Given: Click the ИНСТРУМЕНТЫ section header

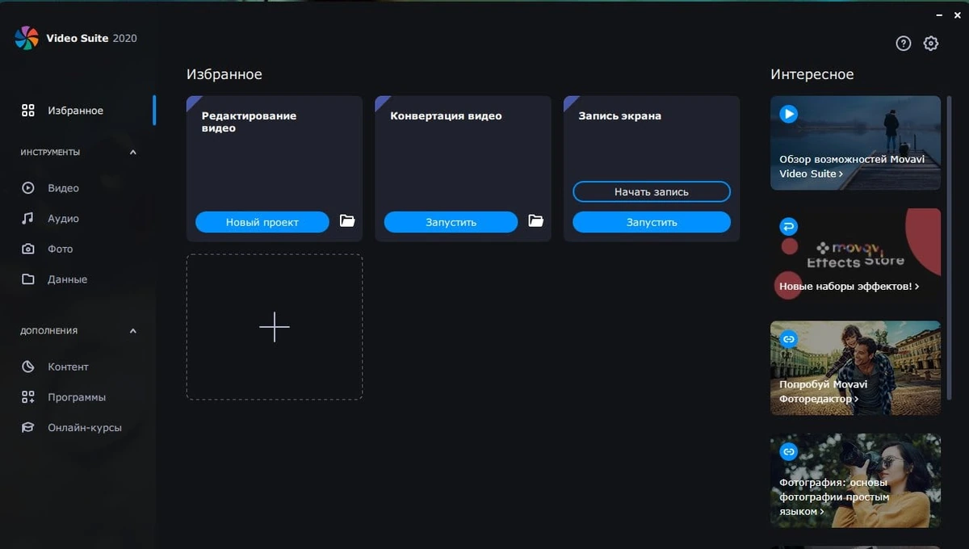Looking at the screenshot, I should click(x=50, y=153).
